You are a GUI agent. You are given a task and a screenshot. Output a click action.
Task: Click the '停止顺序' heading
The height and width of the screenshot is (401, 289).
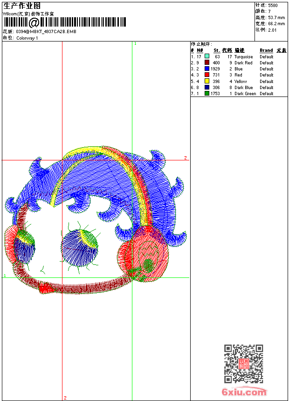[x=201, y=44]
